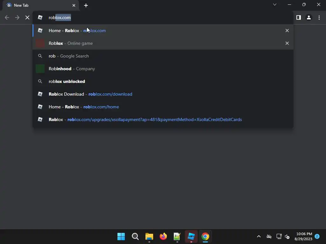326x244 pixels.
Task: Click the OneDrive cloud tray icon
Action: [269, 236]
